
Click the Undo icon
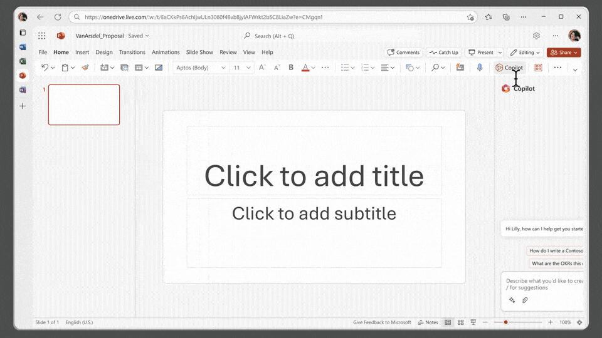tap(45, 68)
